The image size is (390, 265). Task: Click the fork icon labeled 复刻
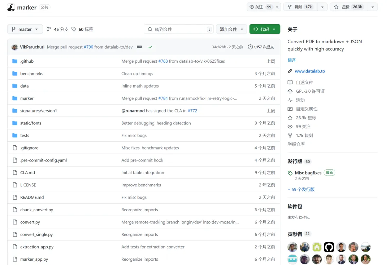coord(290,7)
